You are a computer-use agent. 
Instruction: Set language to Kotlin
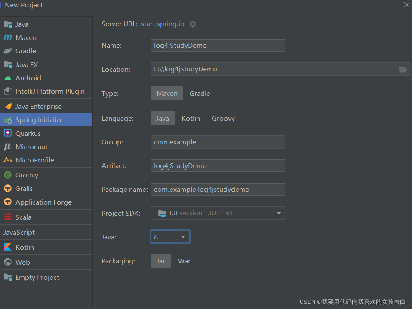[191, 119]
